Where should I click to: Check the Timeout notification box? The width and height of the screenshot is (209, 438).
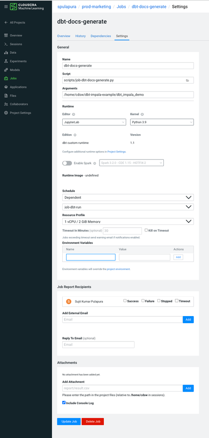pyautogui.click(x=177, y=301)
